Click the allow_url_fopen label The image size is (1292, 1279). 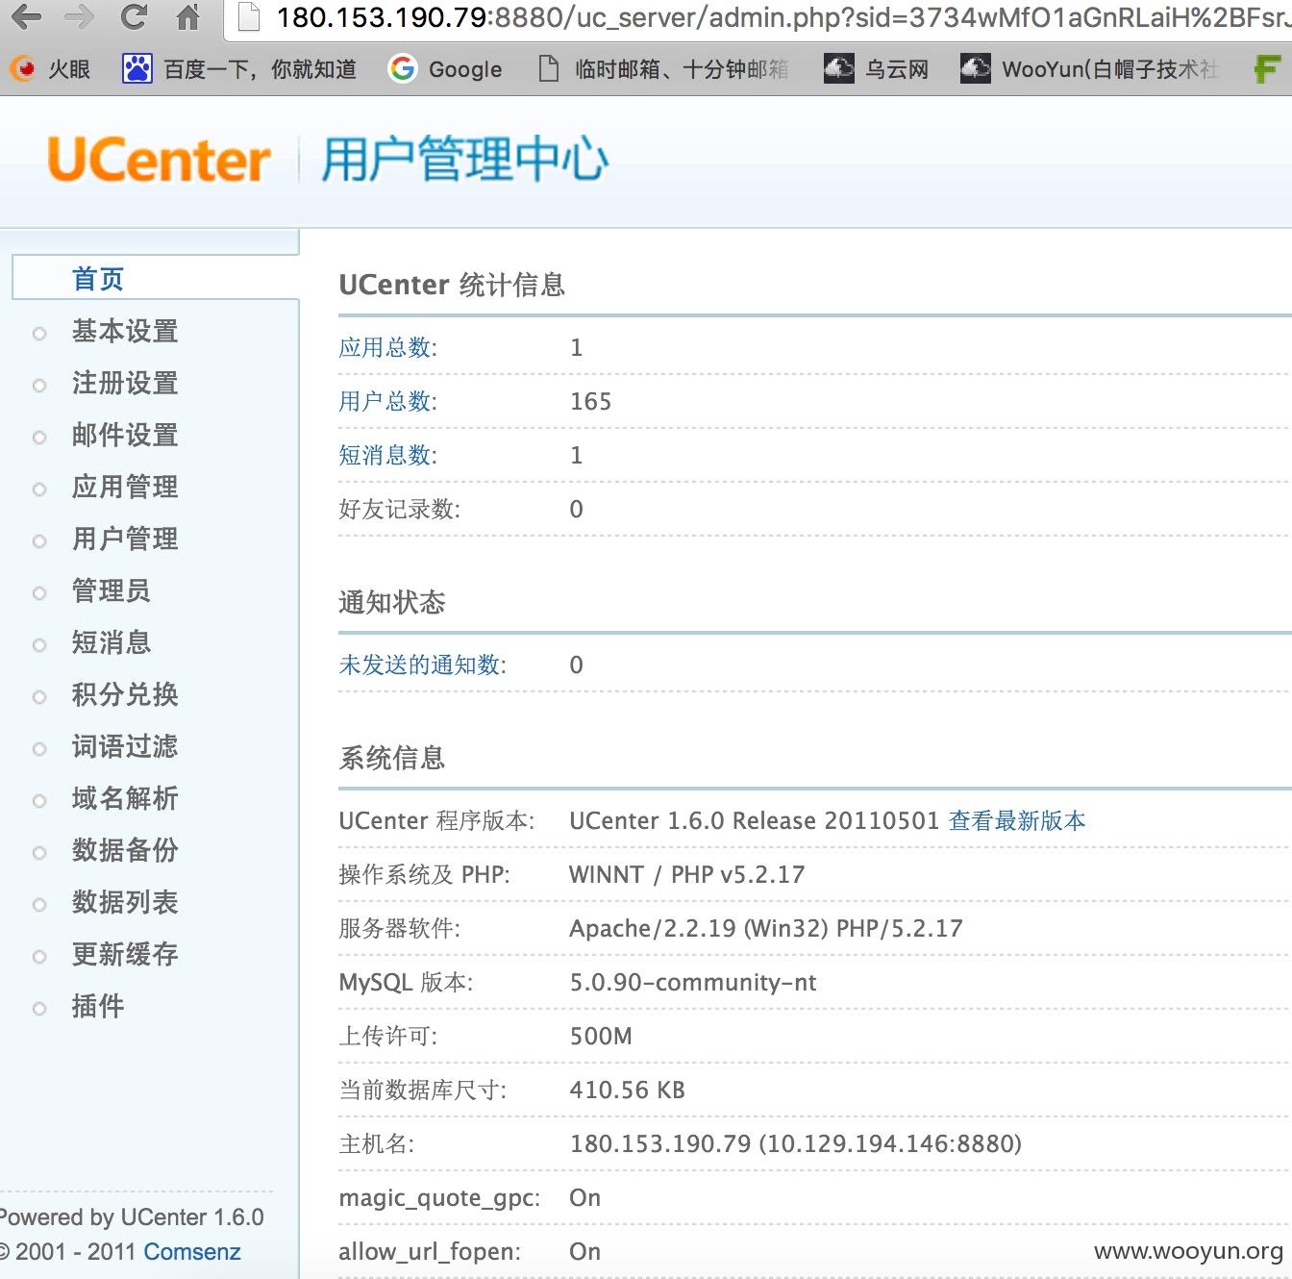(430, 1251)
